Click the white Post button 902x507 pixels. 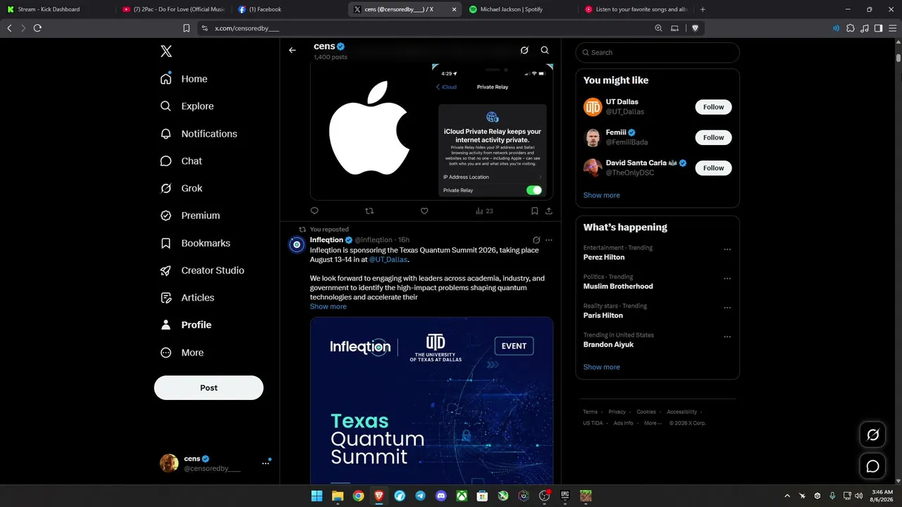[209, 388]
